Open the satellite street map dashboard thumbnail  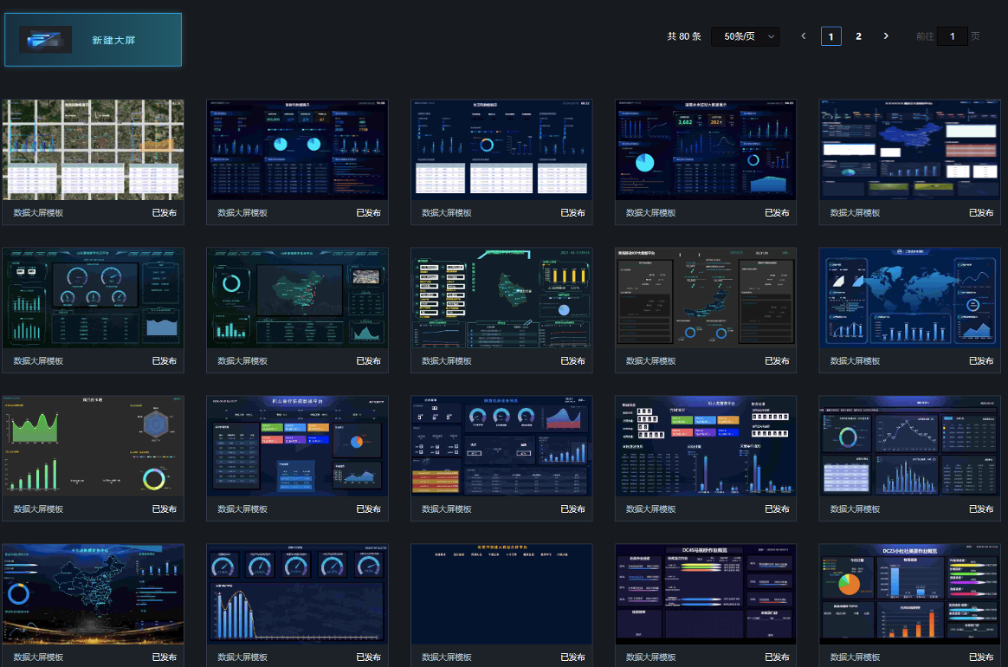(94, 150)
